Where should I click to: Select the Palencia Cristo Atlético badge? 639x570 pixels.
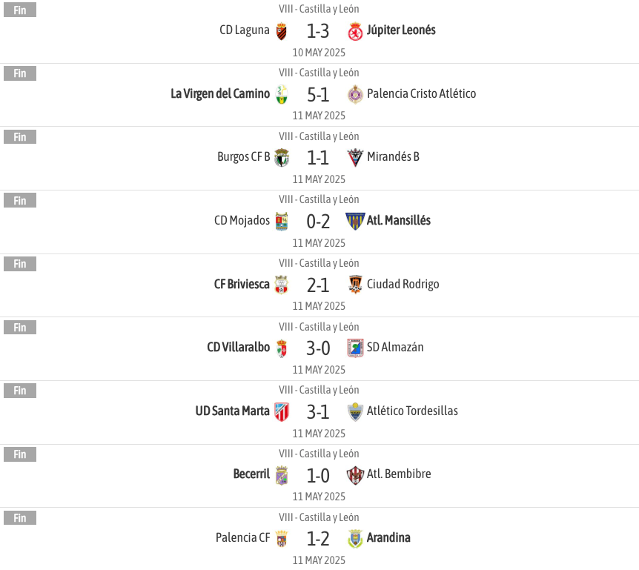point(355,95)
